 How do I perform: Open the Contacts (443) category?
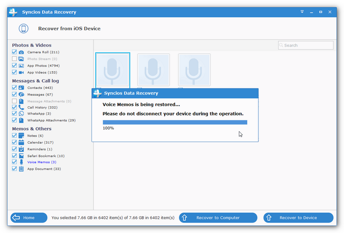pyautogui.click(x=40, y=88)
